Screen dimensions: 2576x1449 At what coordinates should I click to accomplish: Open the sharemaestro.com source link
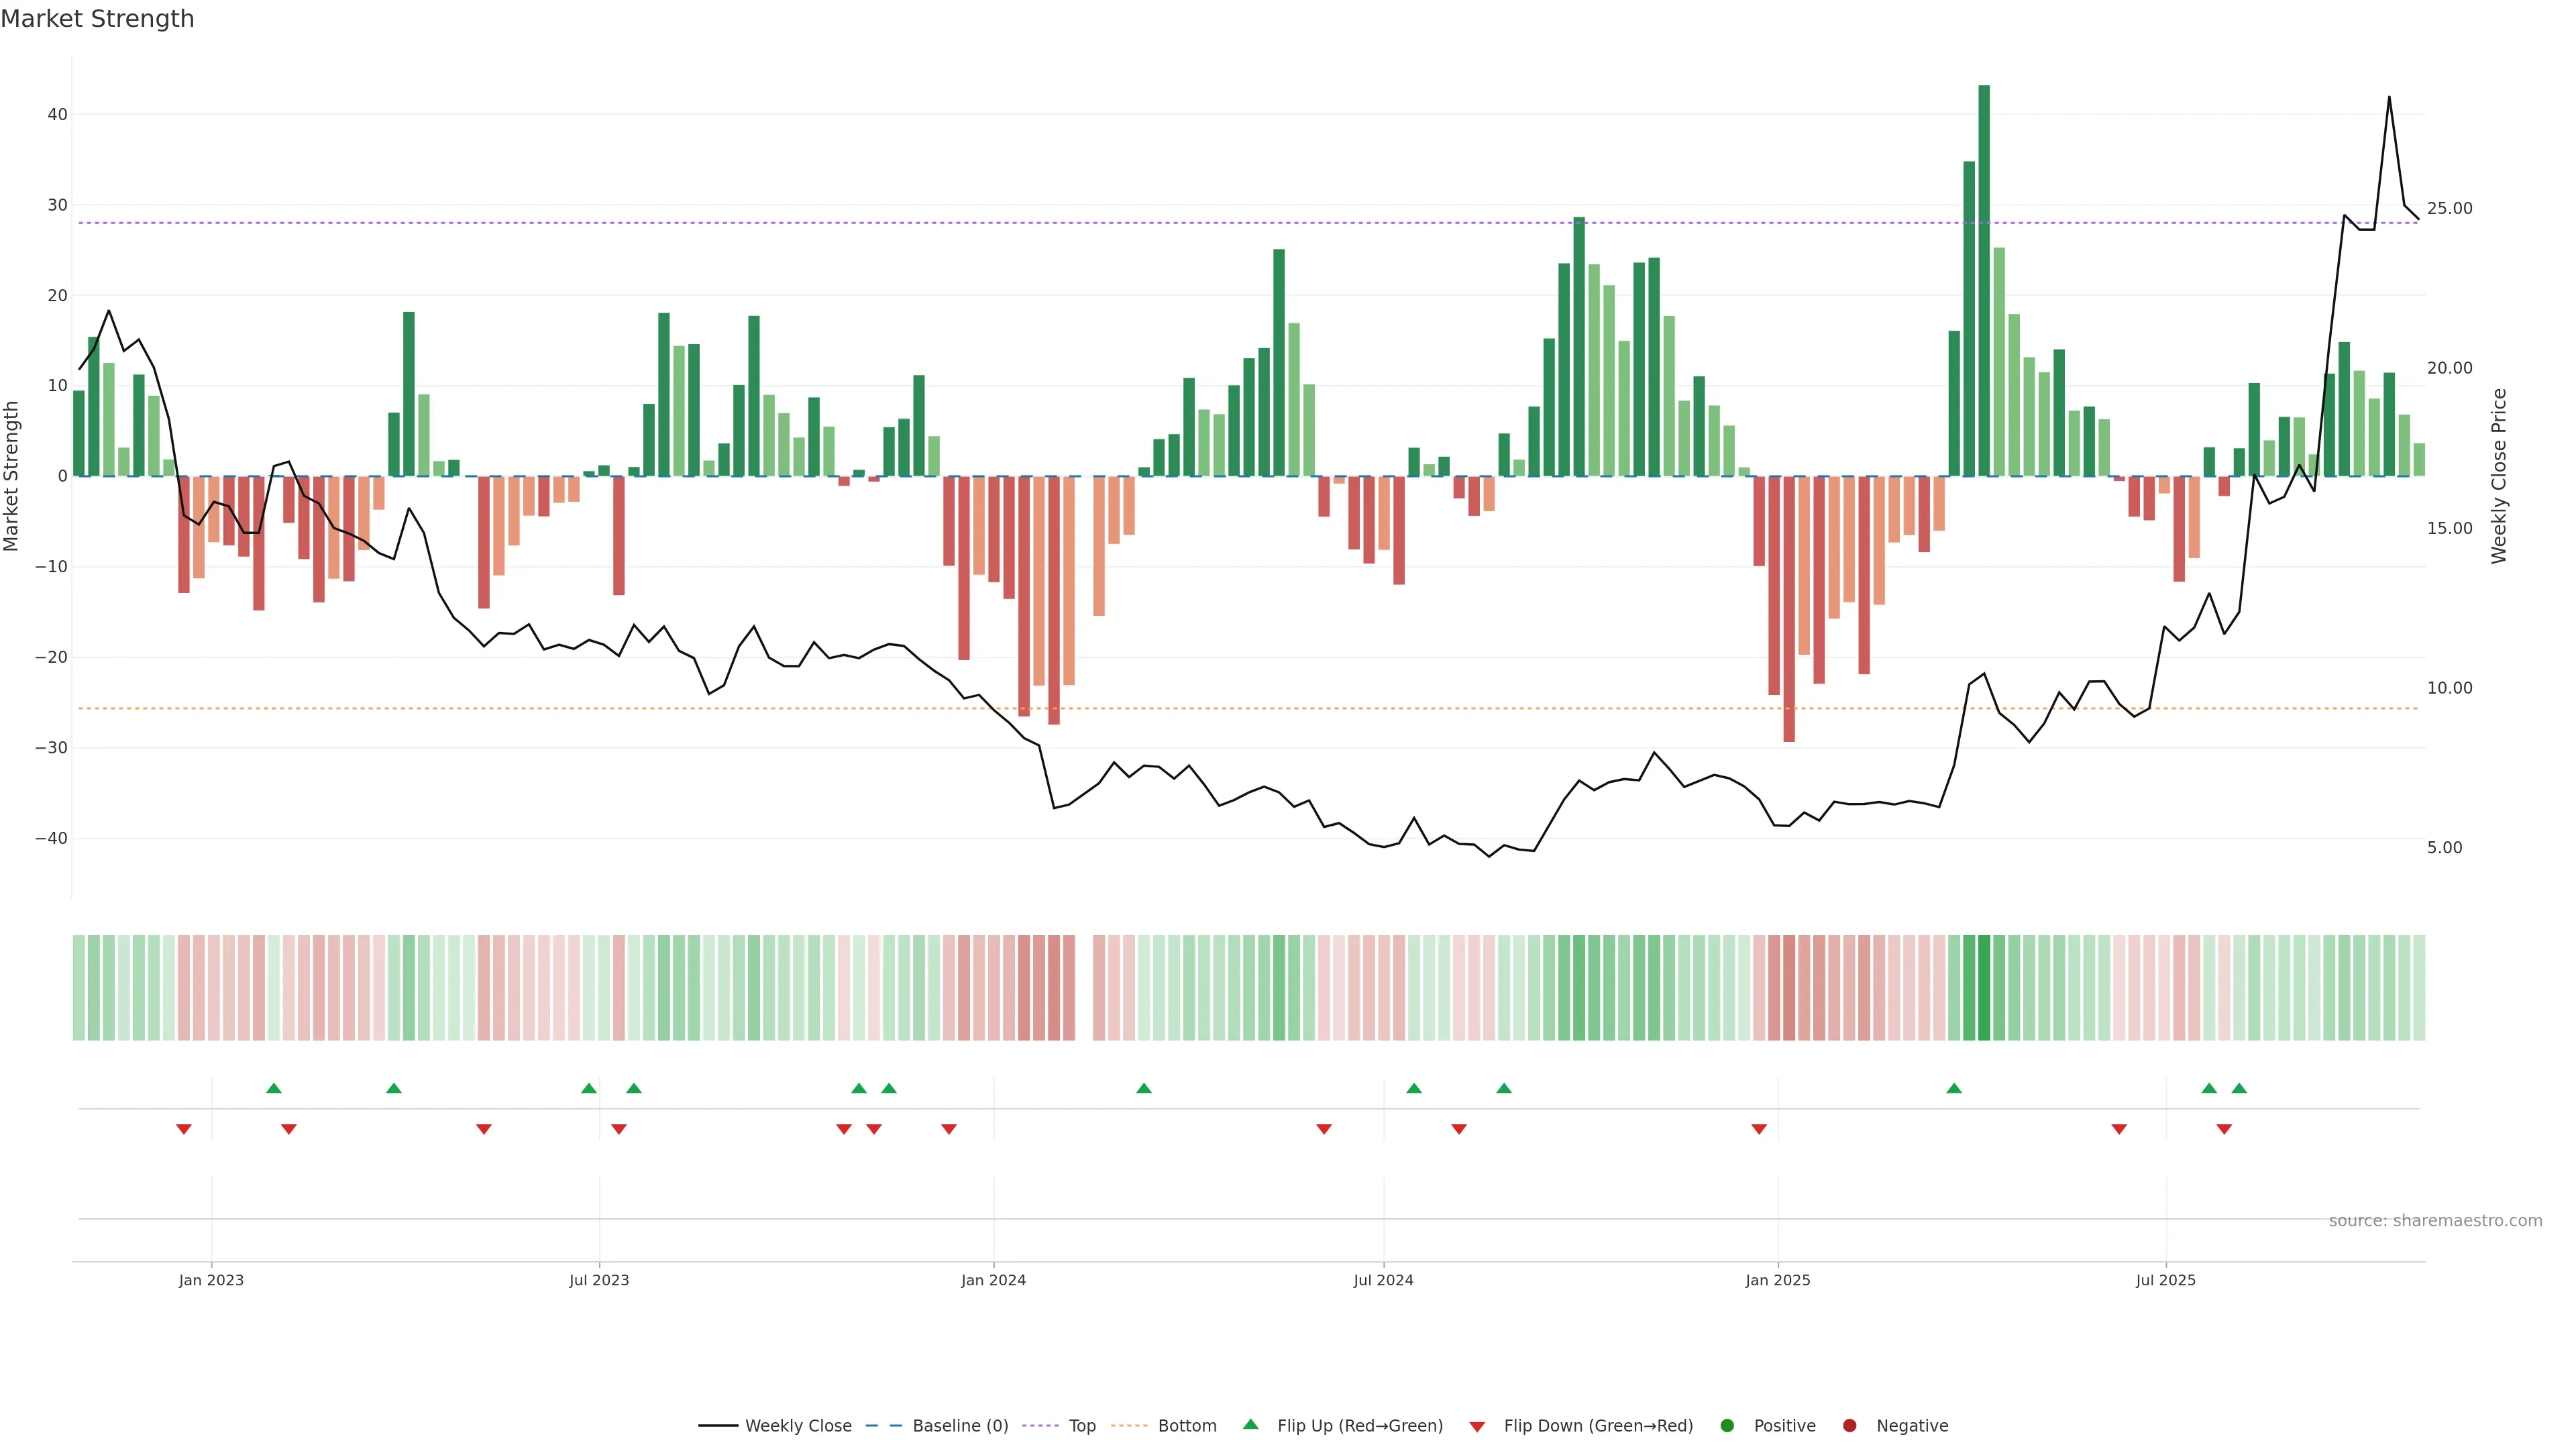pyautogui.click(x=2435, y=1221)
